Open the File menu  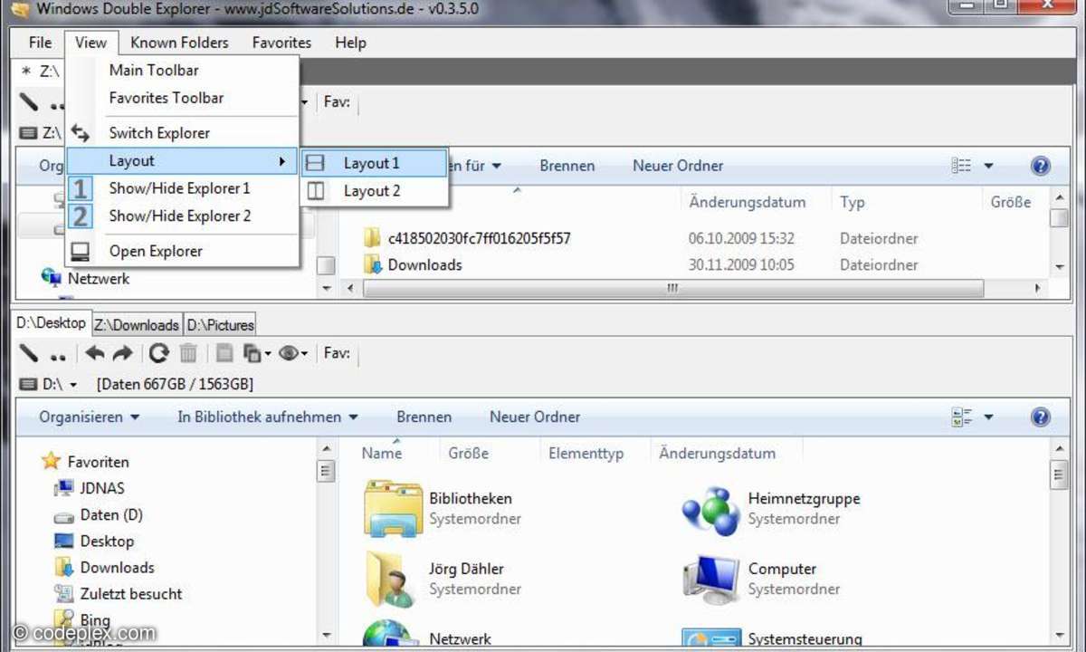tap(40, 43)
